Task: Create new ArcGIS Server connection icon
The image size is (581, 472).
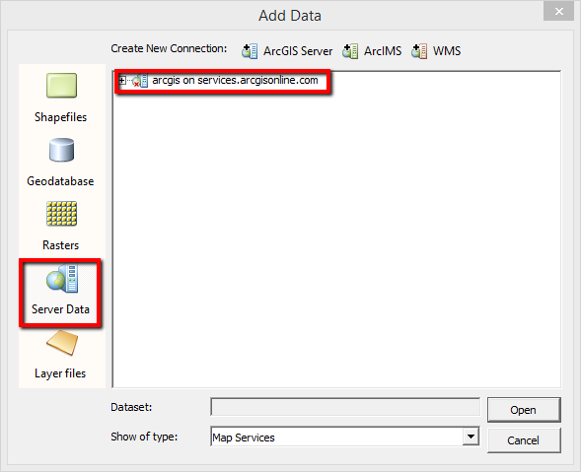Action: 250,51
